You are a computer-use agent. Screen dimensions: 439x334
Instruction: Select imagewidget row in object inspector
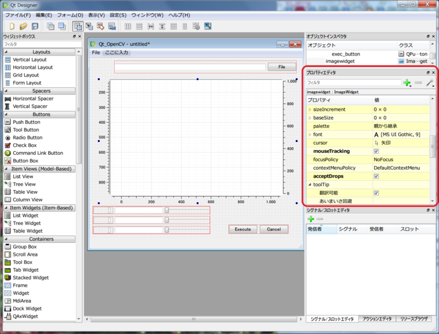(367, 61)
